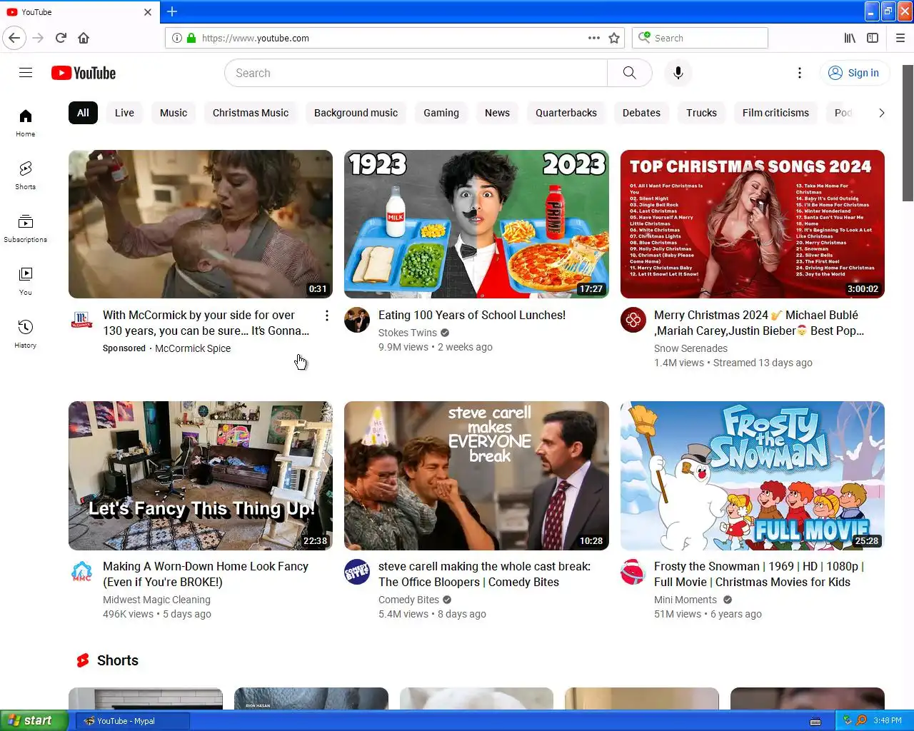Image resolution: width=914 pixels, height=731 pixels.
Task: Click the browser toolbar Search box
Action: click(700, 38)
